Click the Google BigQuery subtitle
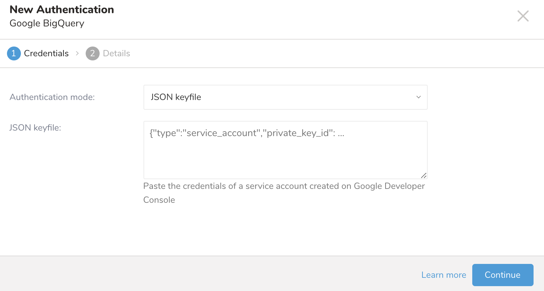 (47, 23)
